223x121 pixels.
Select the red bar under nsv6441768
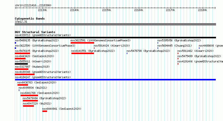point(29,95)
